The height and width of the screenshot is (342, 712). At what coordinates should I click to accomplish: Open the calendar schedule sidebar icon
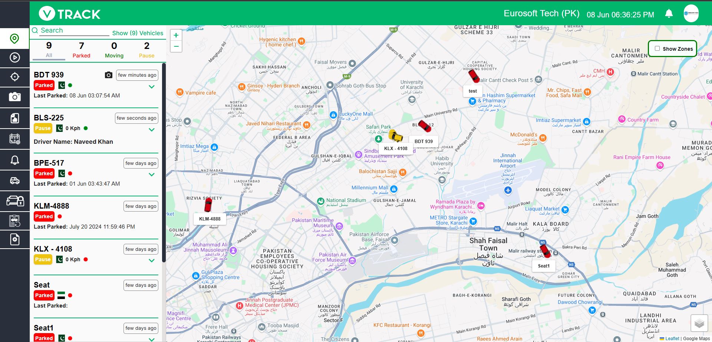[x=14, y=139]
